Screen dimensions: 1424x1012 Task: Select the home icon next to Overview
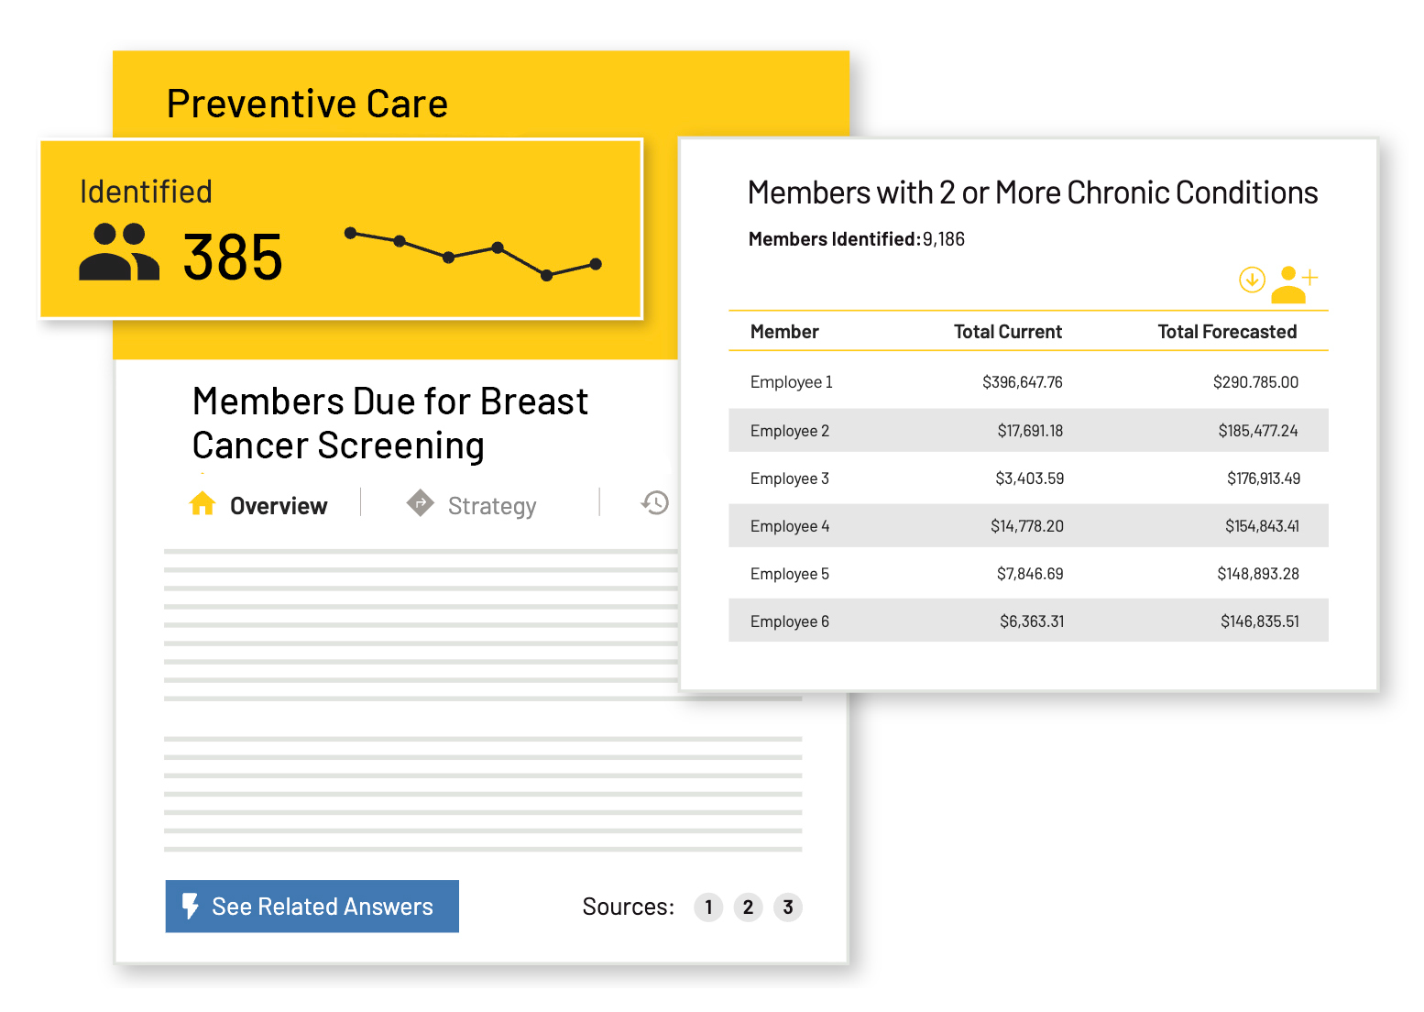[x=203, y=503]
